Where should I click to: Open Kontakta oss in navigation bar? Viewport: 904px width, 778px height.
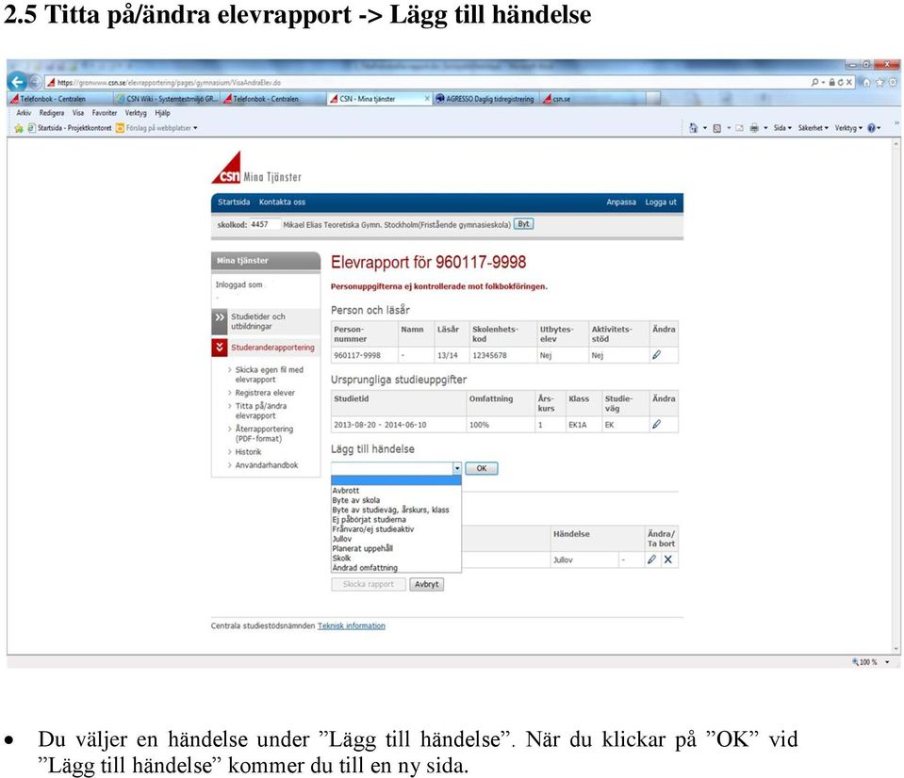(x=282, y=203)
